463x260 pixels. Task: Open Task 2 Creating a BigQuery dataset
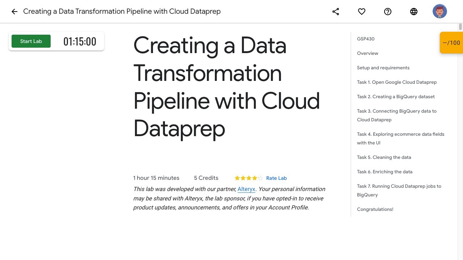tap(396, 96)
